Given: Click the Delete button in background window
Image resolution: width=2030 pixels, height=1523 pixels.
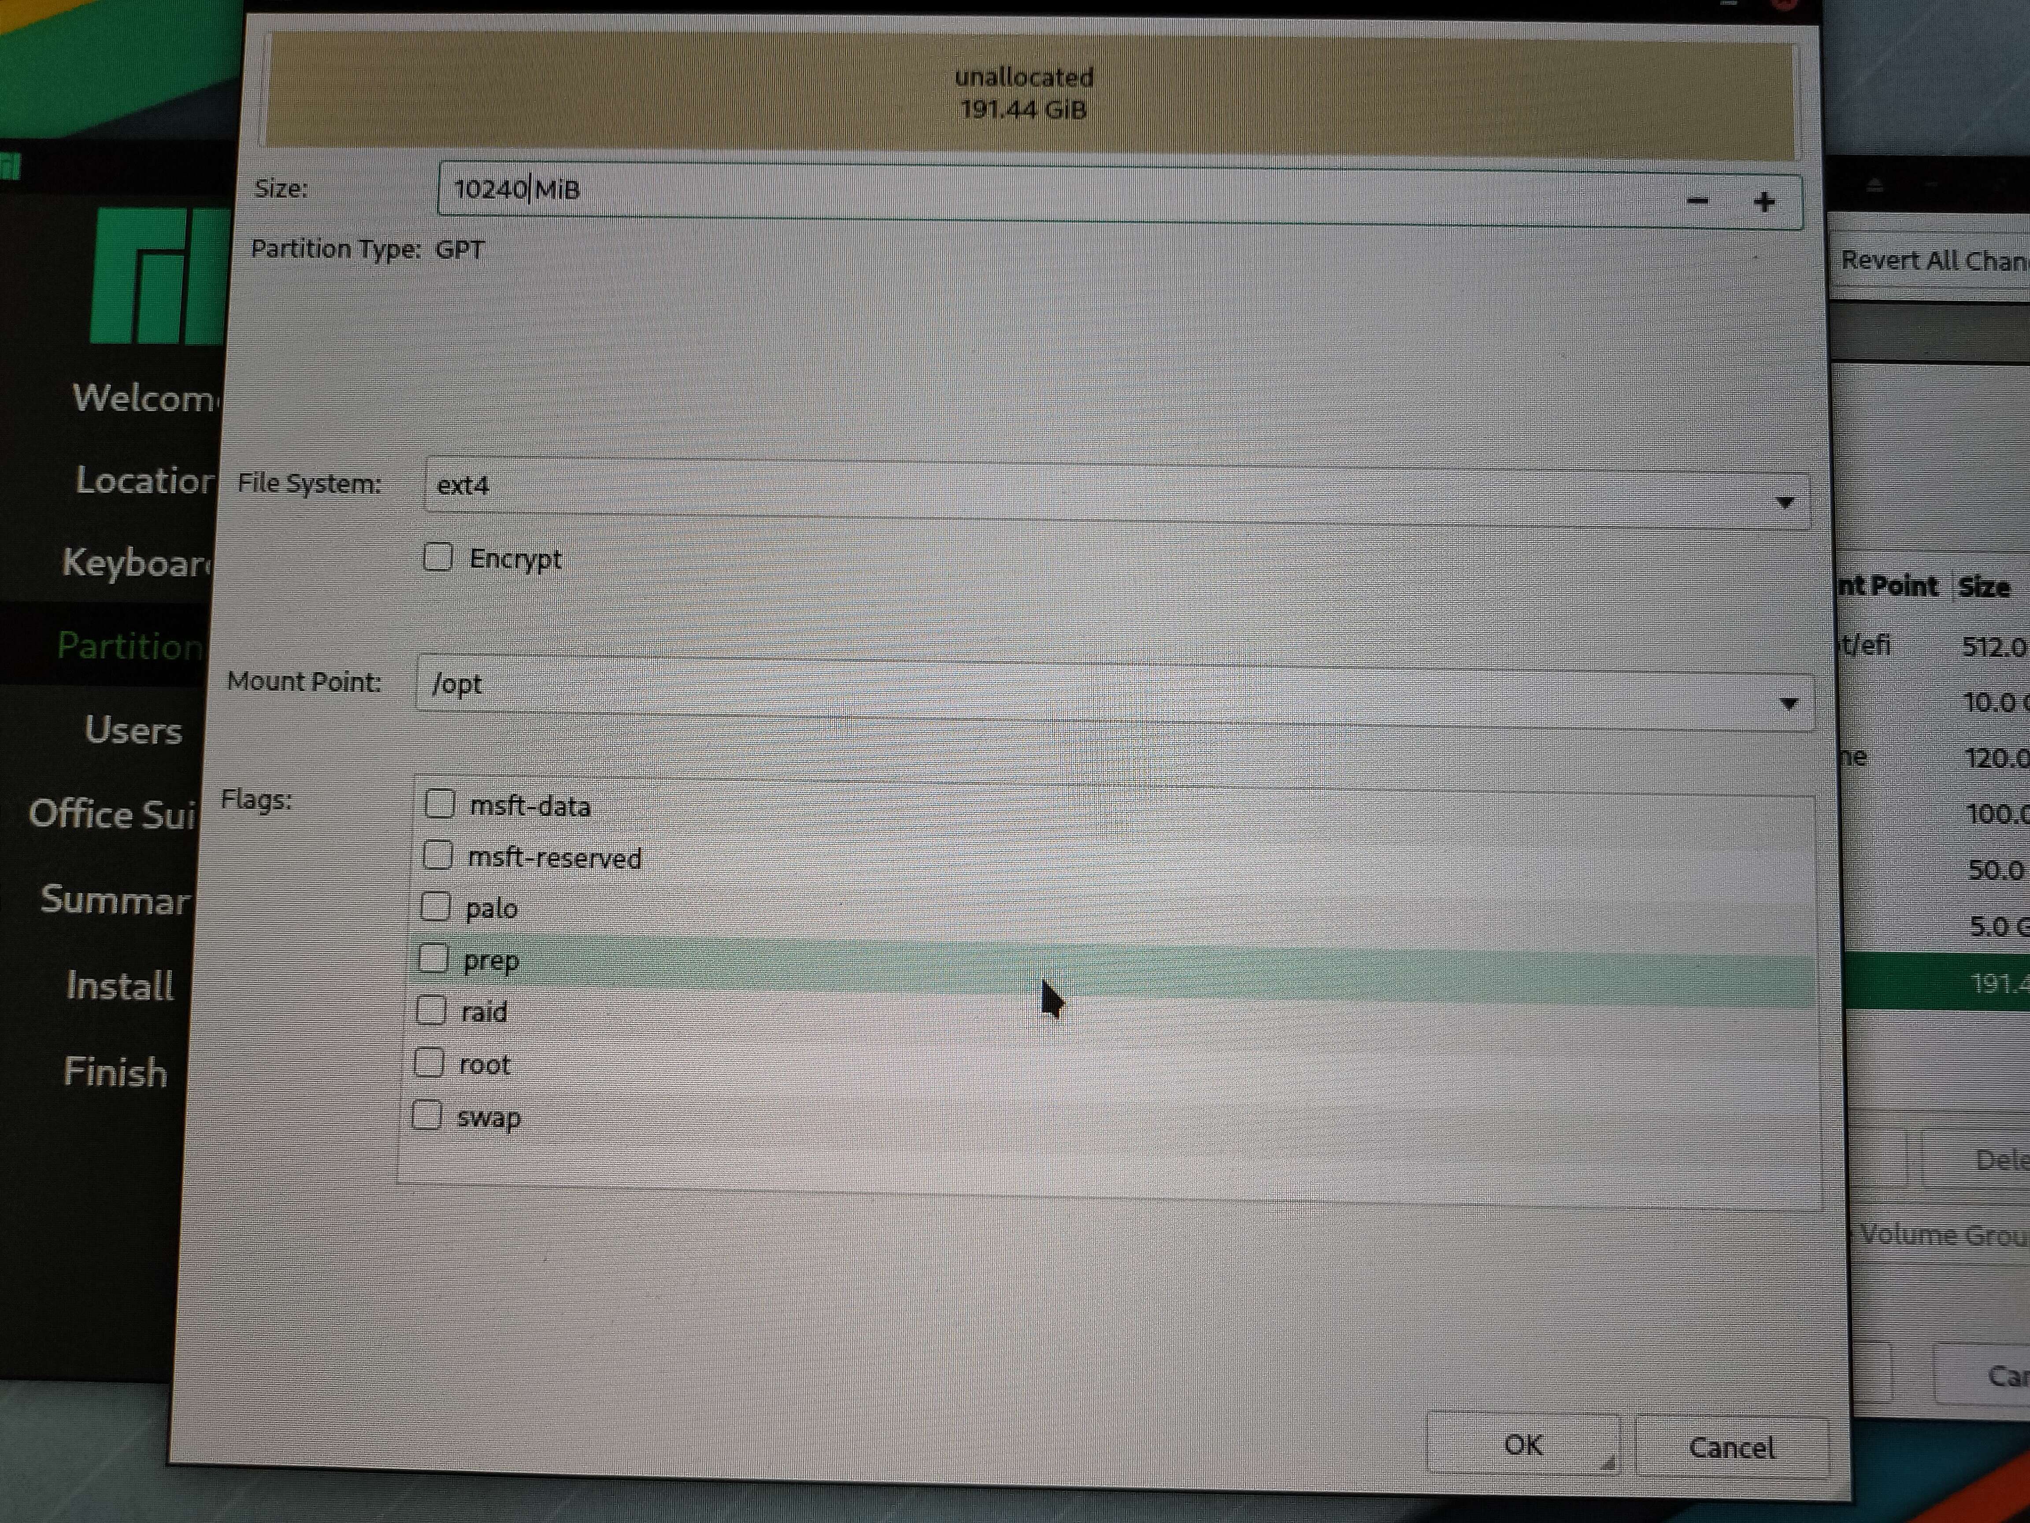Looking at the screenshot, I should tap(1976, 1160).
